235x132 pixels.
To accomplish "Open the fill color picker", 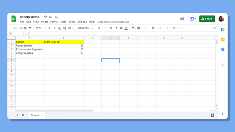I will click(x=133, y=28).
